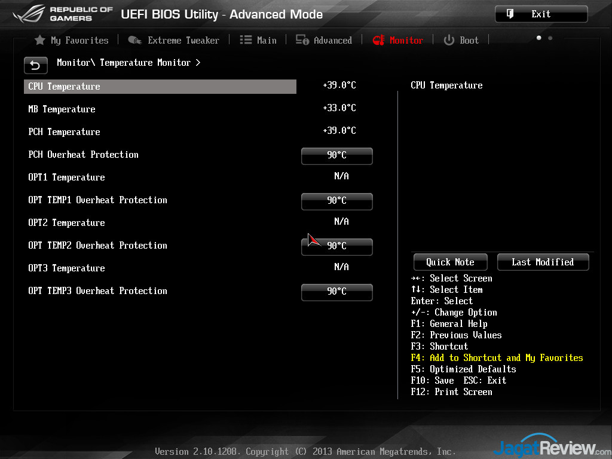Viewport: 612px width, 459px height.
Task: Click the Extreme Tweaker icon
Action: 135,40
